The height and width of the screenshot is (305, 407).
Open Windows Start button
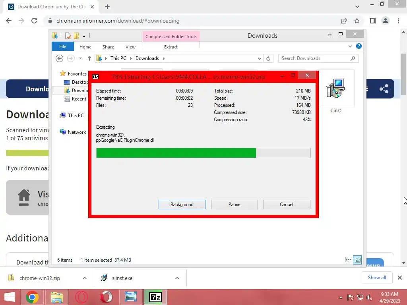click(10, 297)
